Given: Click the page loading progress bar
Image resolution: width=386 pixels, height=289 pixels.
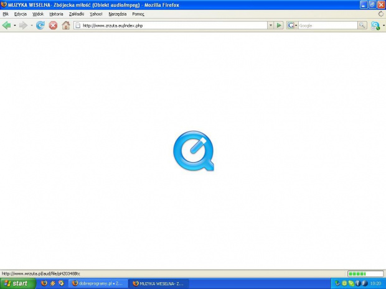Looking at the screenshot, I should click(x=365, y=273).
